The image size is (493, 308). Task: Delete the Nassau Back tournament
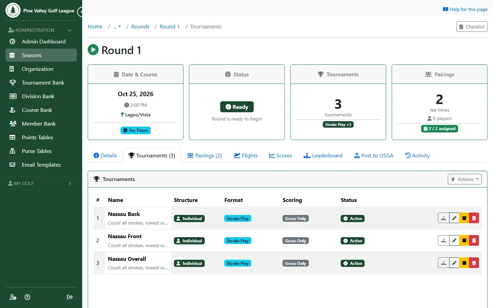click(x=474, y=218)
